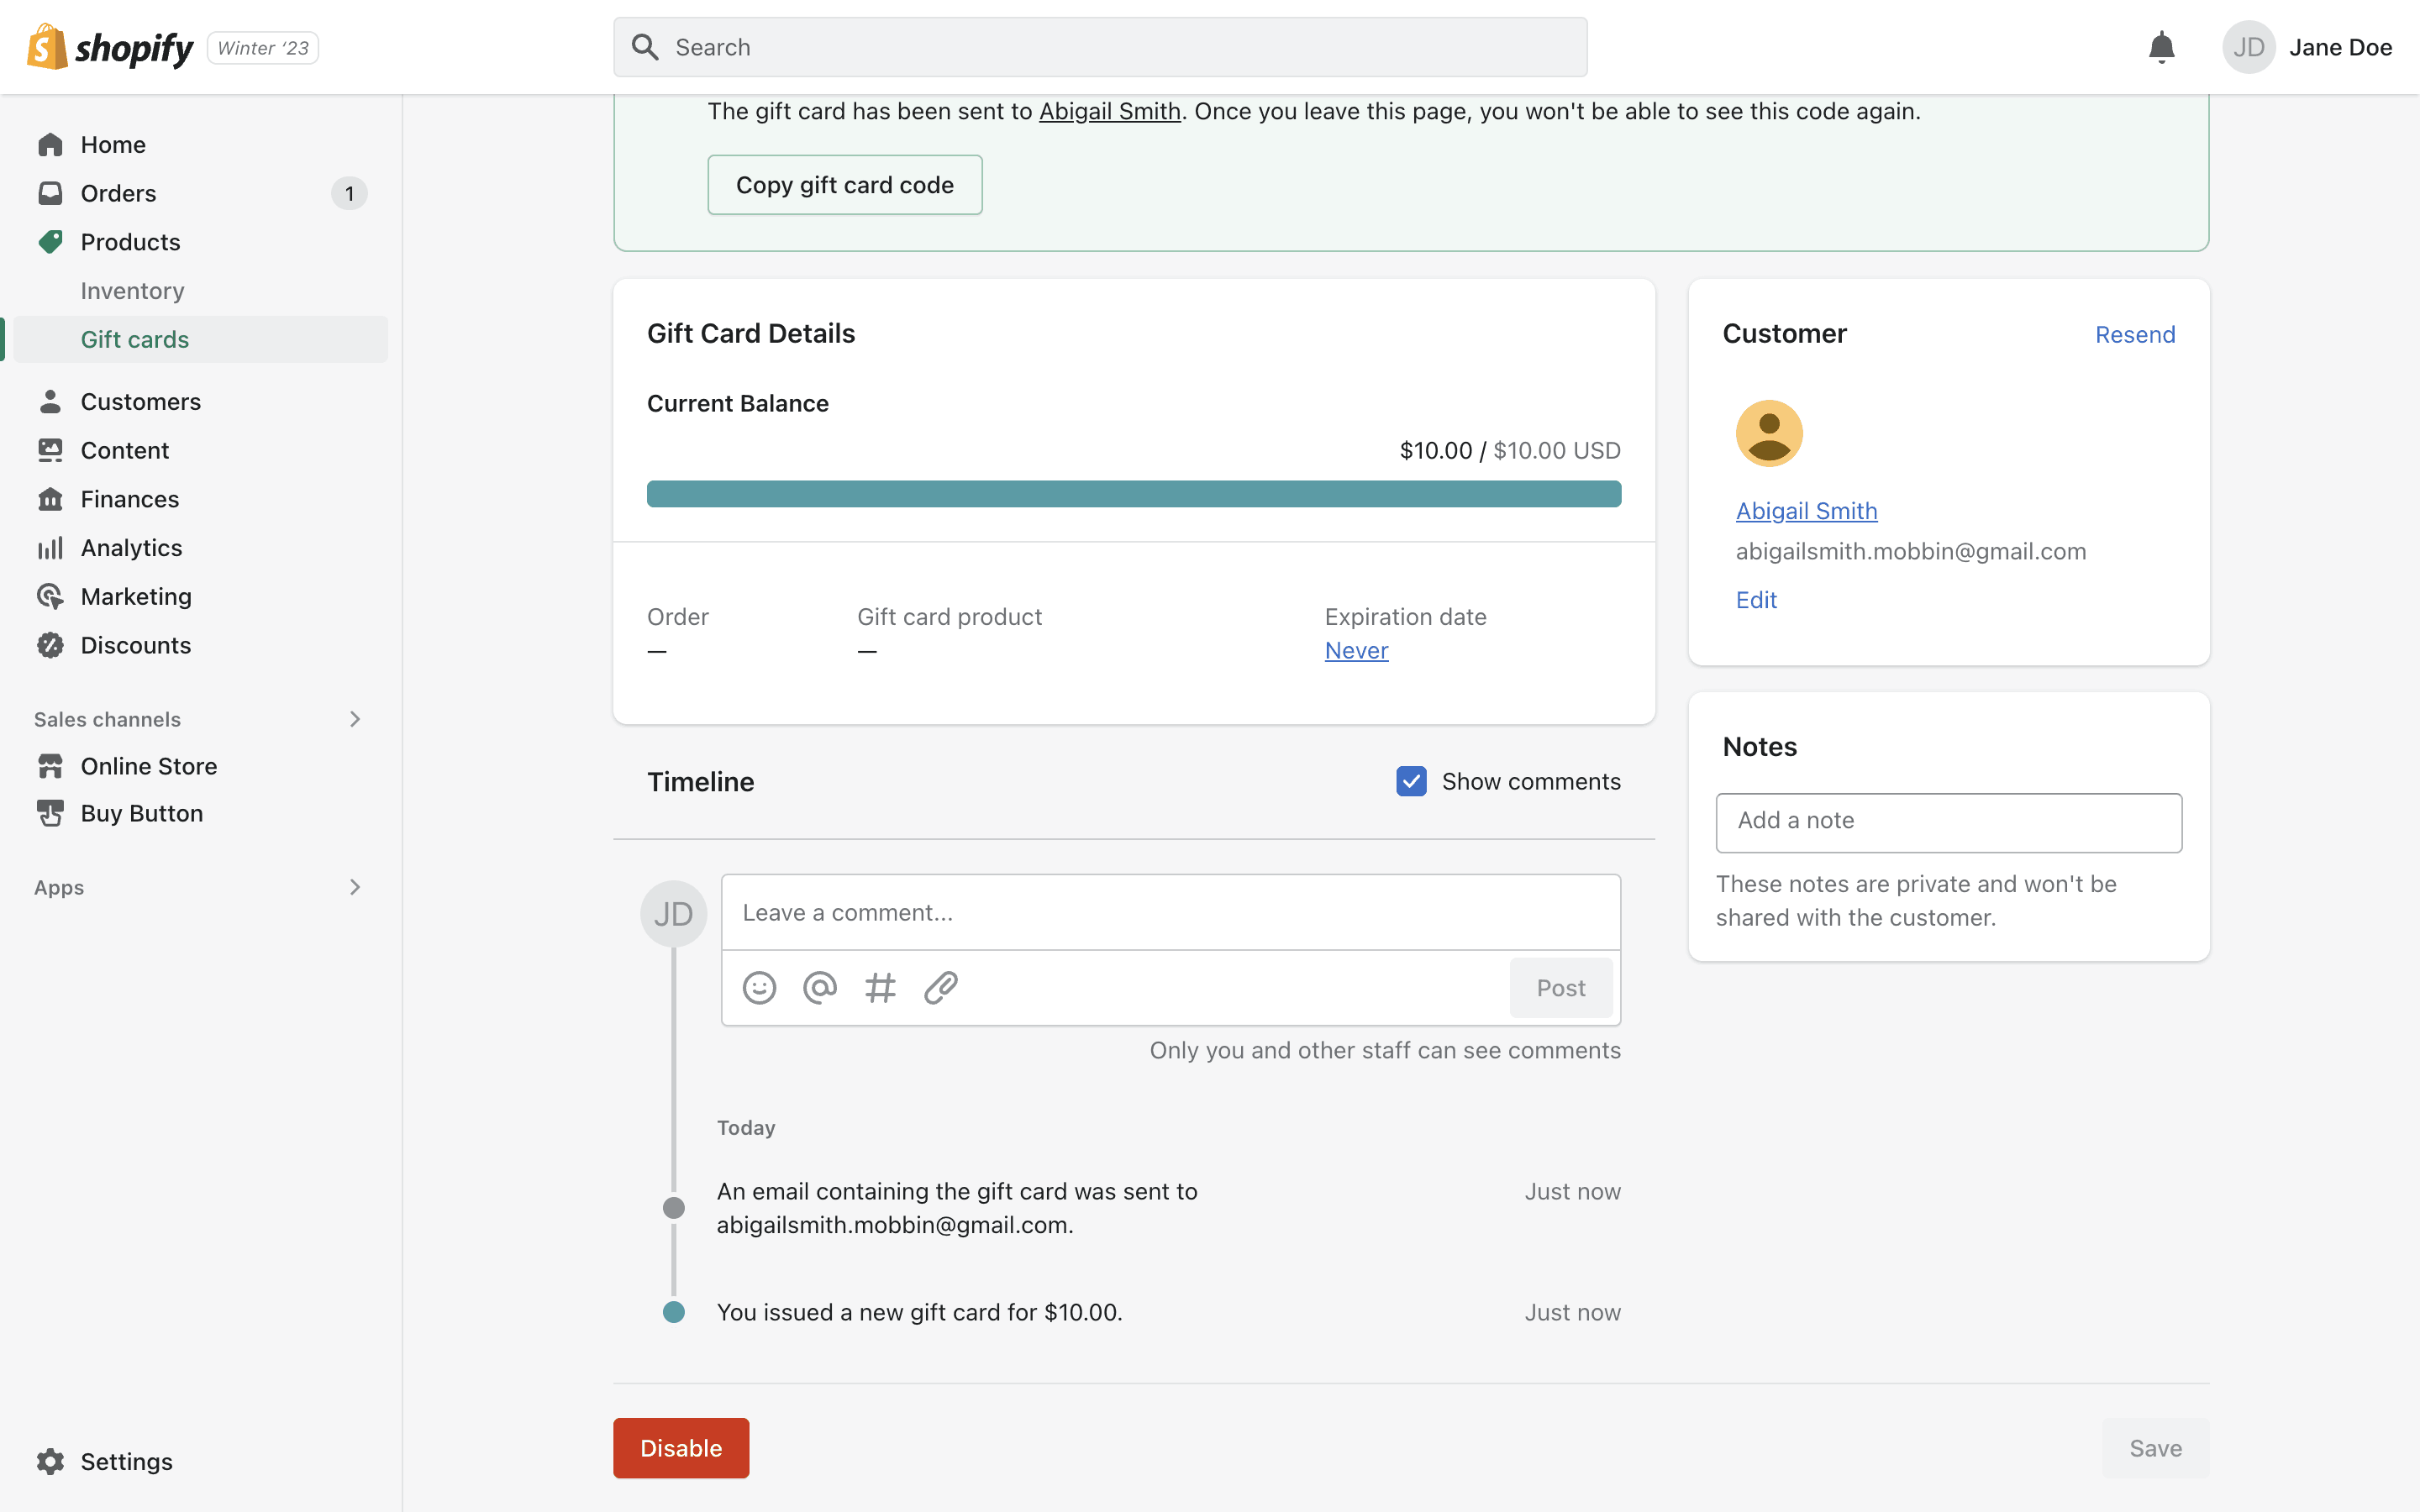
Task: Open the Jane Doe account menu
Action: coord(2306,47)
